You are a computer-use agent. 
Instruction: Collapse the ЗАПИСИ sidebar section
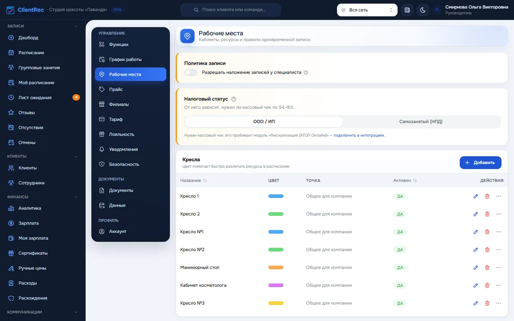[76, 26]
